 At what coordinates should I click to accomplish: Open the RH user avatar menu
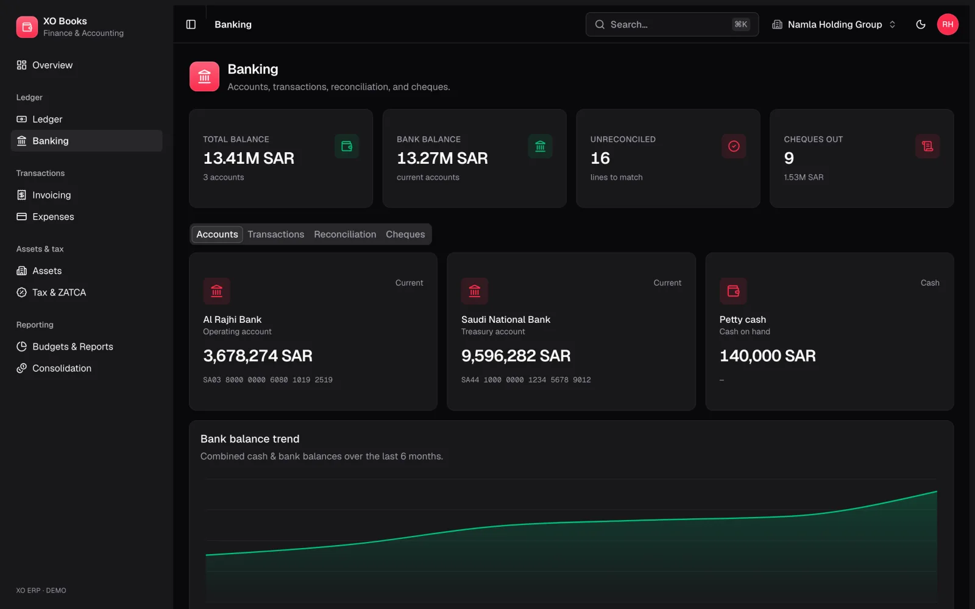948,24
